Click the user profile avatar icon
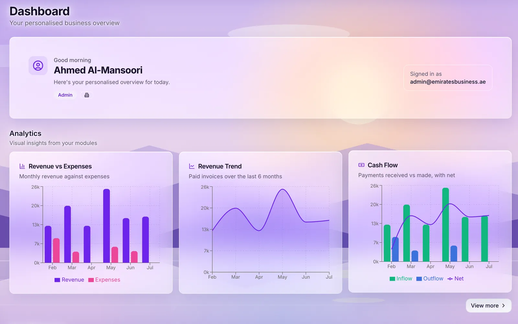Screen dimensions: 518x324 pyautogui.click(x=38, y=66)
